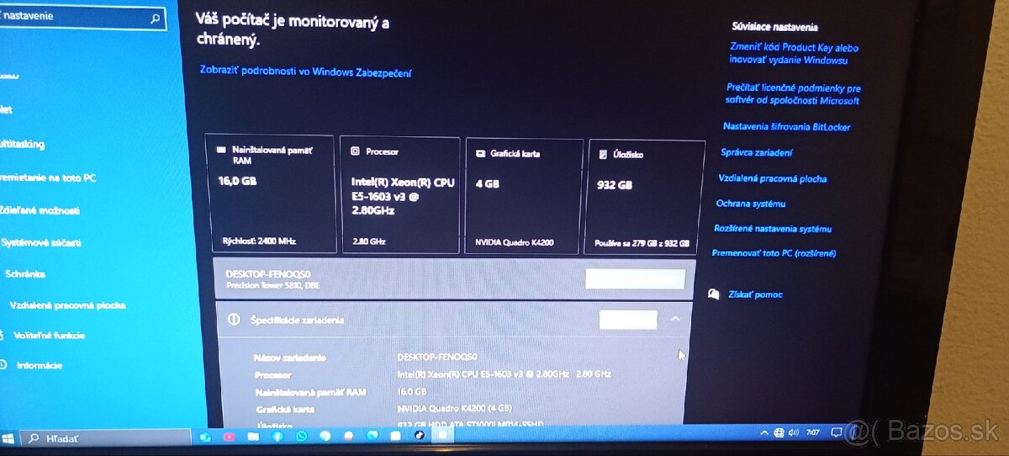Click the storage drive icon on card

pyautogui.click(x=604, y=155)
